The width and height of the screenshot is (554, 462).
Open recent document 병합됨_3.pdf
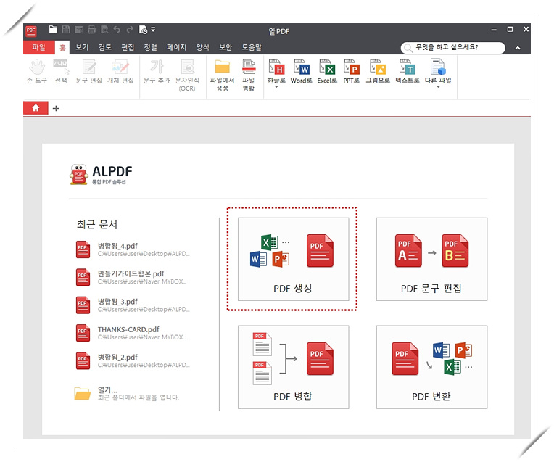[x=133, y=305]
